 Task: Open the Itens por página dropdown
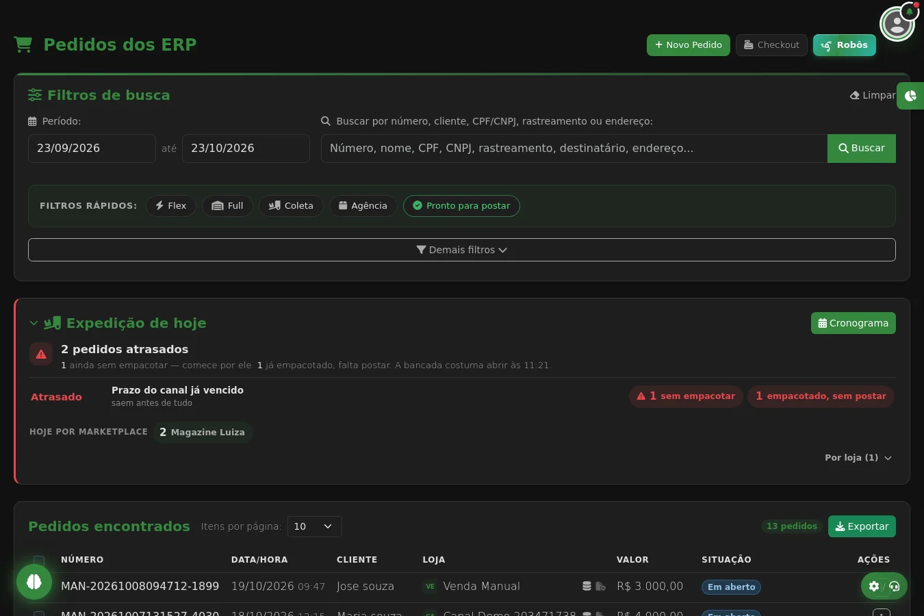coord(314,526)
